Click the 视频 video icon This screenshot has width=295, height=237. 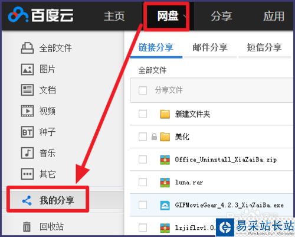27,111
